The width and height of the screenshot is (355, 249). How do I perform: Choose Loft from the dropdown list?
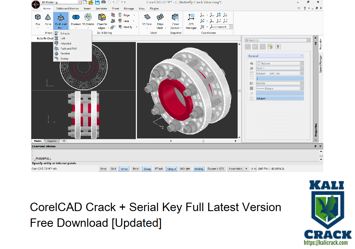tap(72, 38)
